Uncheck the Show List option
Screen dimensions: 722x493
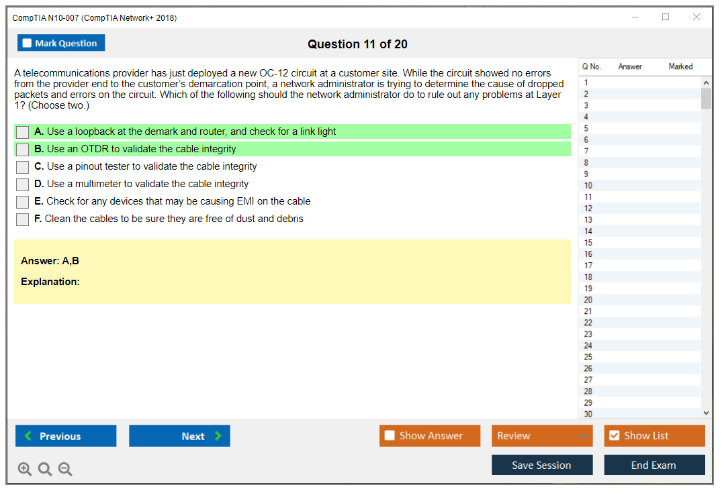(614, 436)
